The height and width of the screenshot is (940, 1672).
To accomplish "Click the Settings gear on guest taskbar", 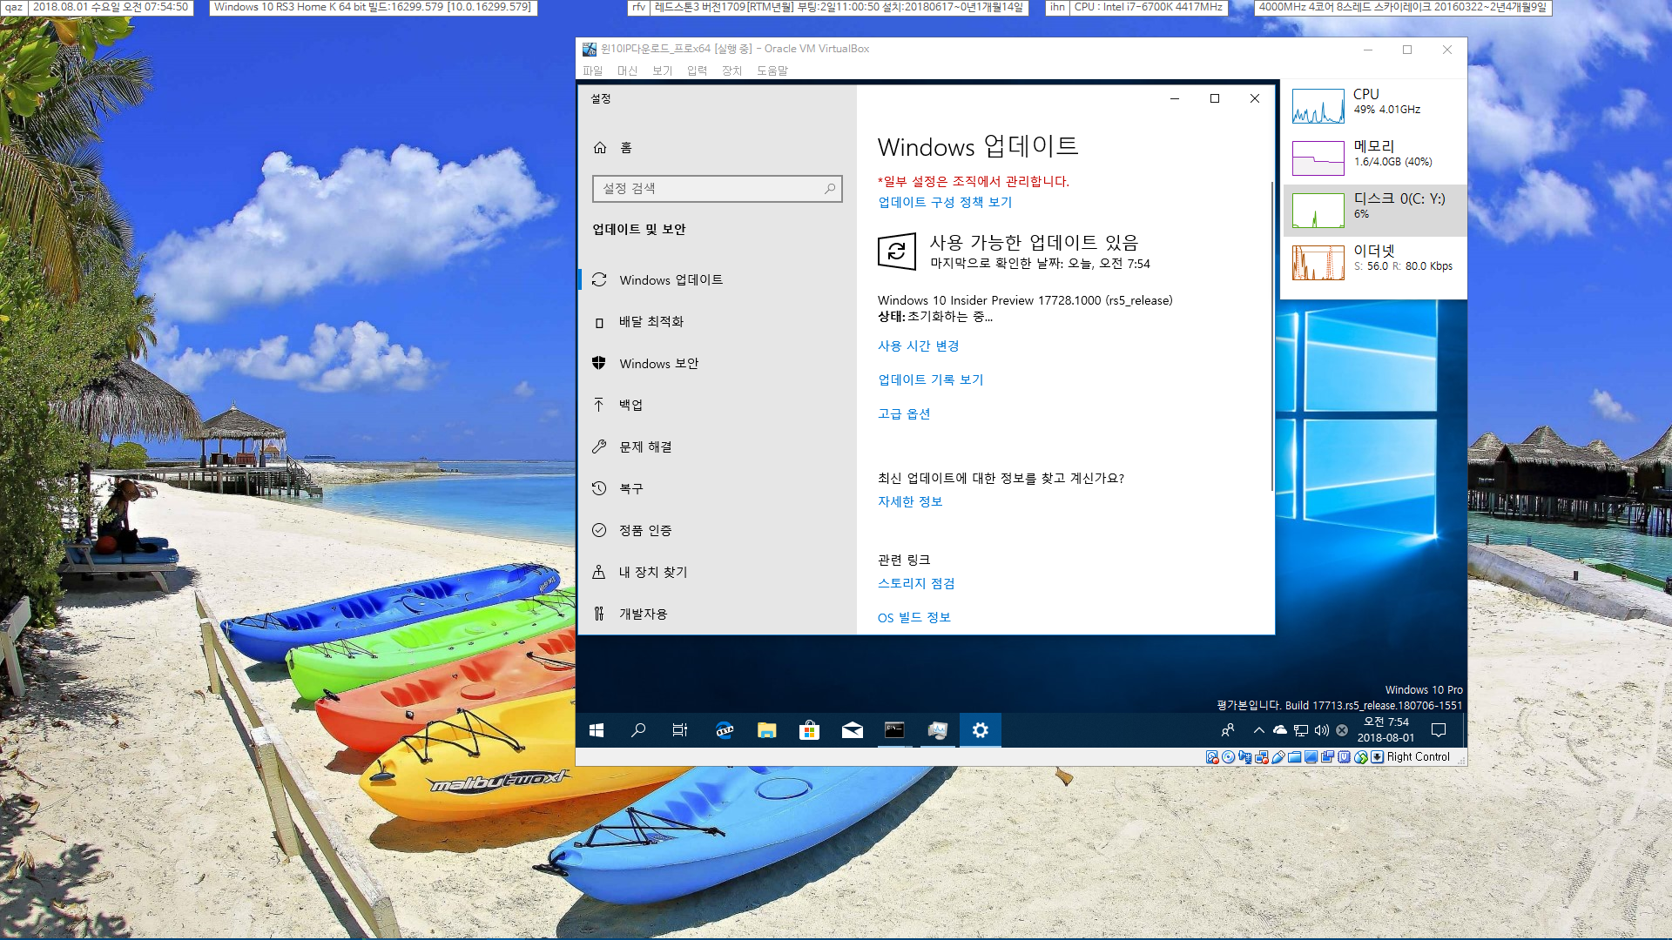I will pos(981,730).
